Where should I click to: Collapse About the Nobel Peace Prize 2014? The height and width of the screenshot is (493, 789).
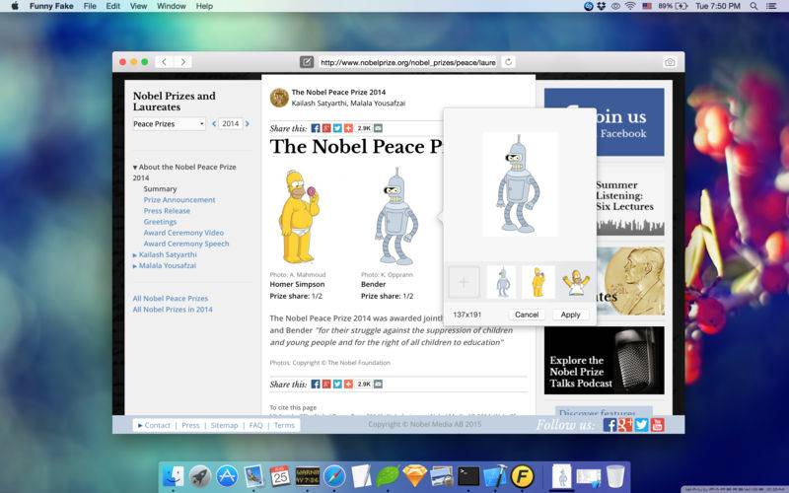coord(135,167)
